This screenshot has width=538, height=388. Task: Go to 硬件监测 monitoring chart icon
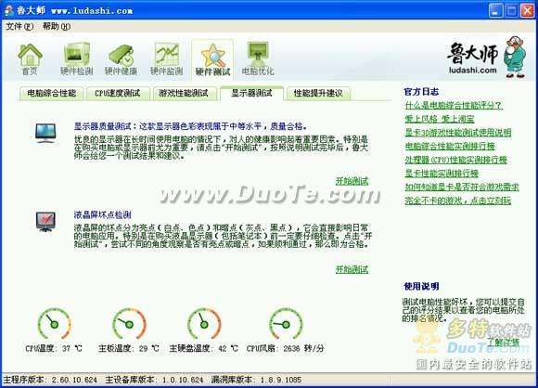(x=166, y=58)
